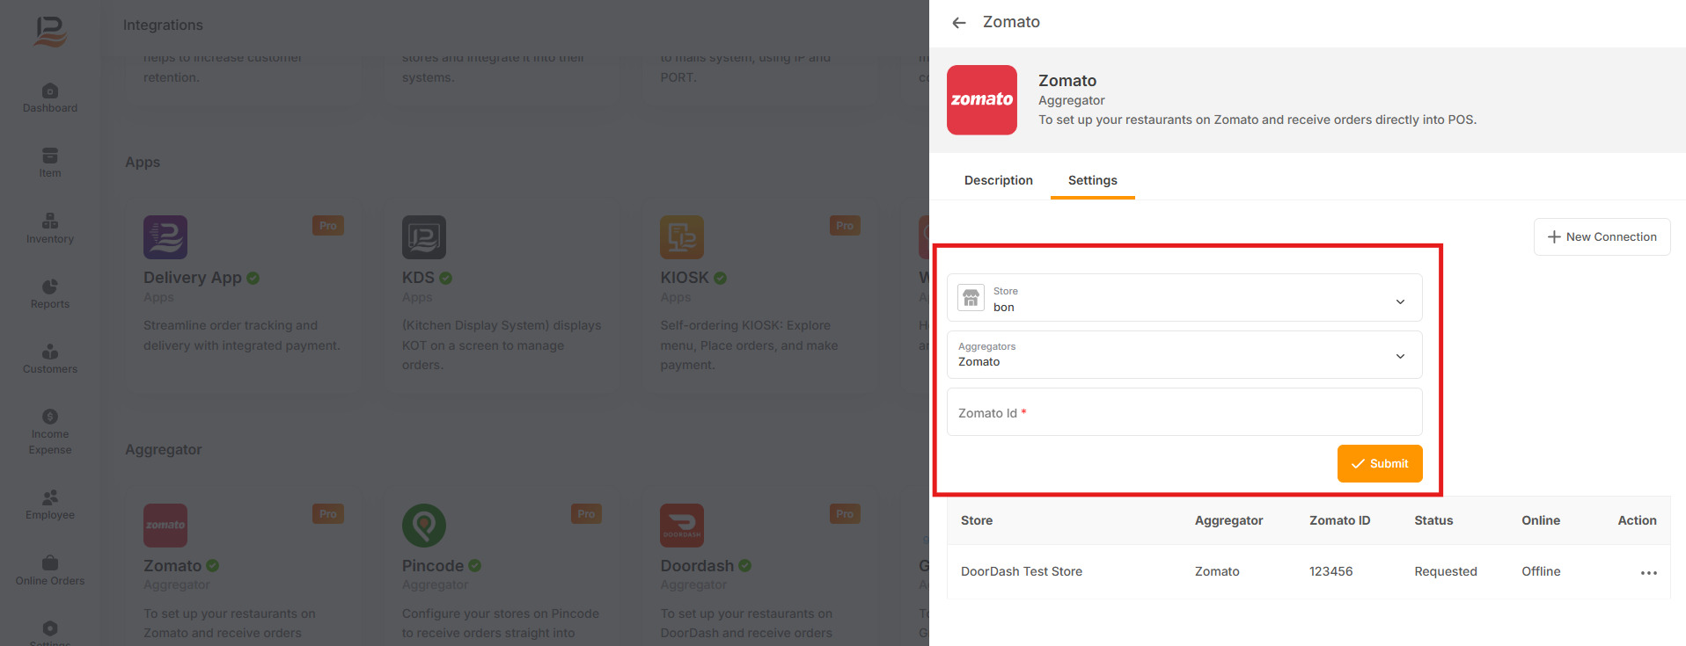This screenshot has height=646, width=1686.
Task: Open Customers in the sidebar
Action: (x=50, y=359)
